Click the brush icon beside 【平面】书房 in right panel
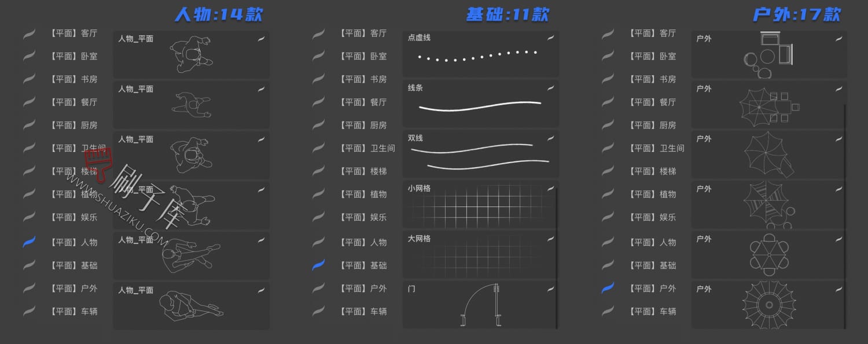Image resolution: width=868 pixels, height=344 pixels. click(607, 79)
